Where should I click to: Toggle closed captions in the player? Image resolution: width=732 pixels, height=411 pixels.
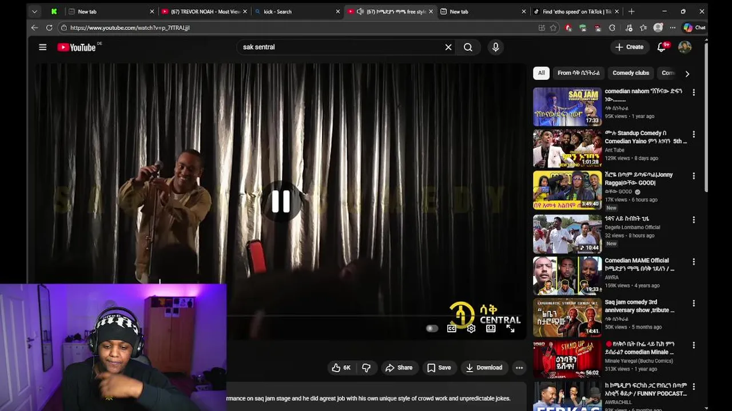coord(452,328)
